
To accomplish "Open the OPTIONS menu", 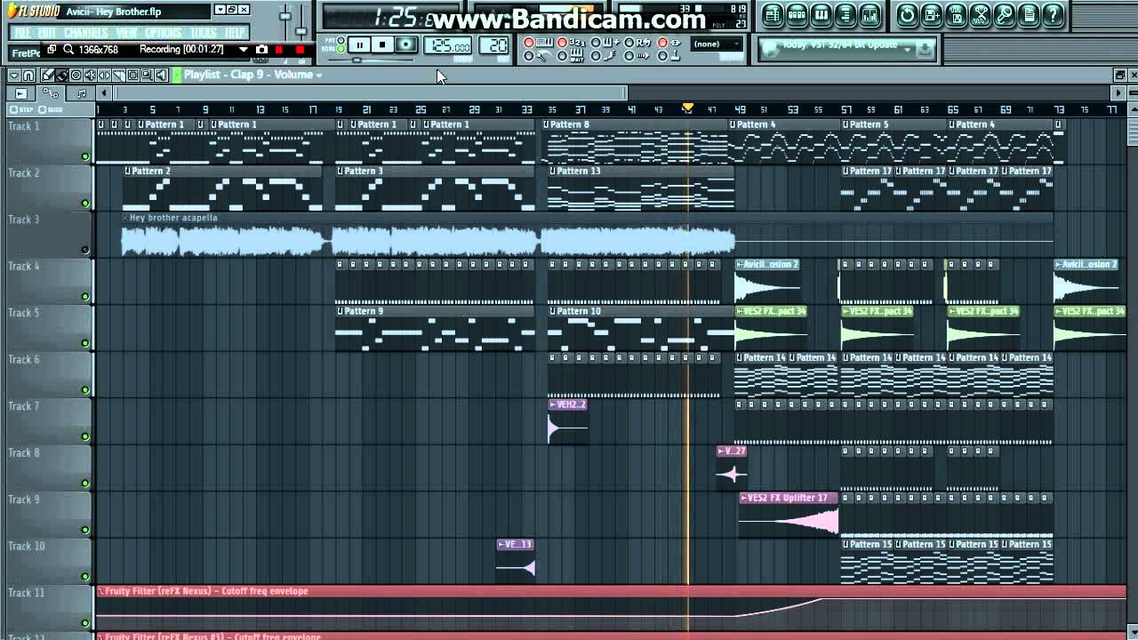I will point(164,33).
